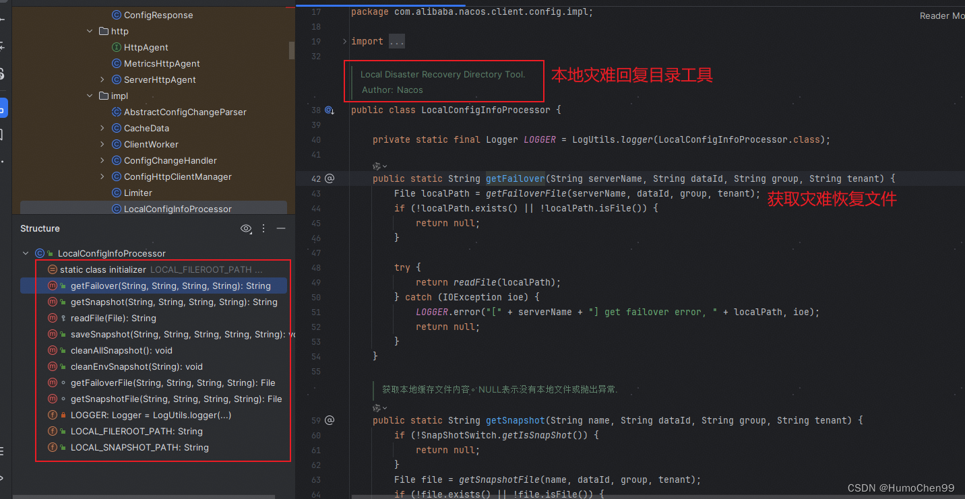Click the HttpAgent interface icon
The width and height of the screenshot is (965, 499).
[116, 47]
